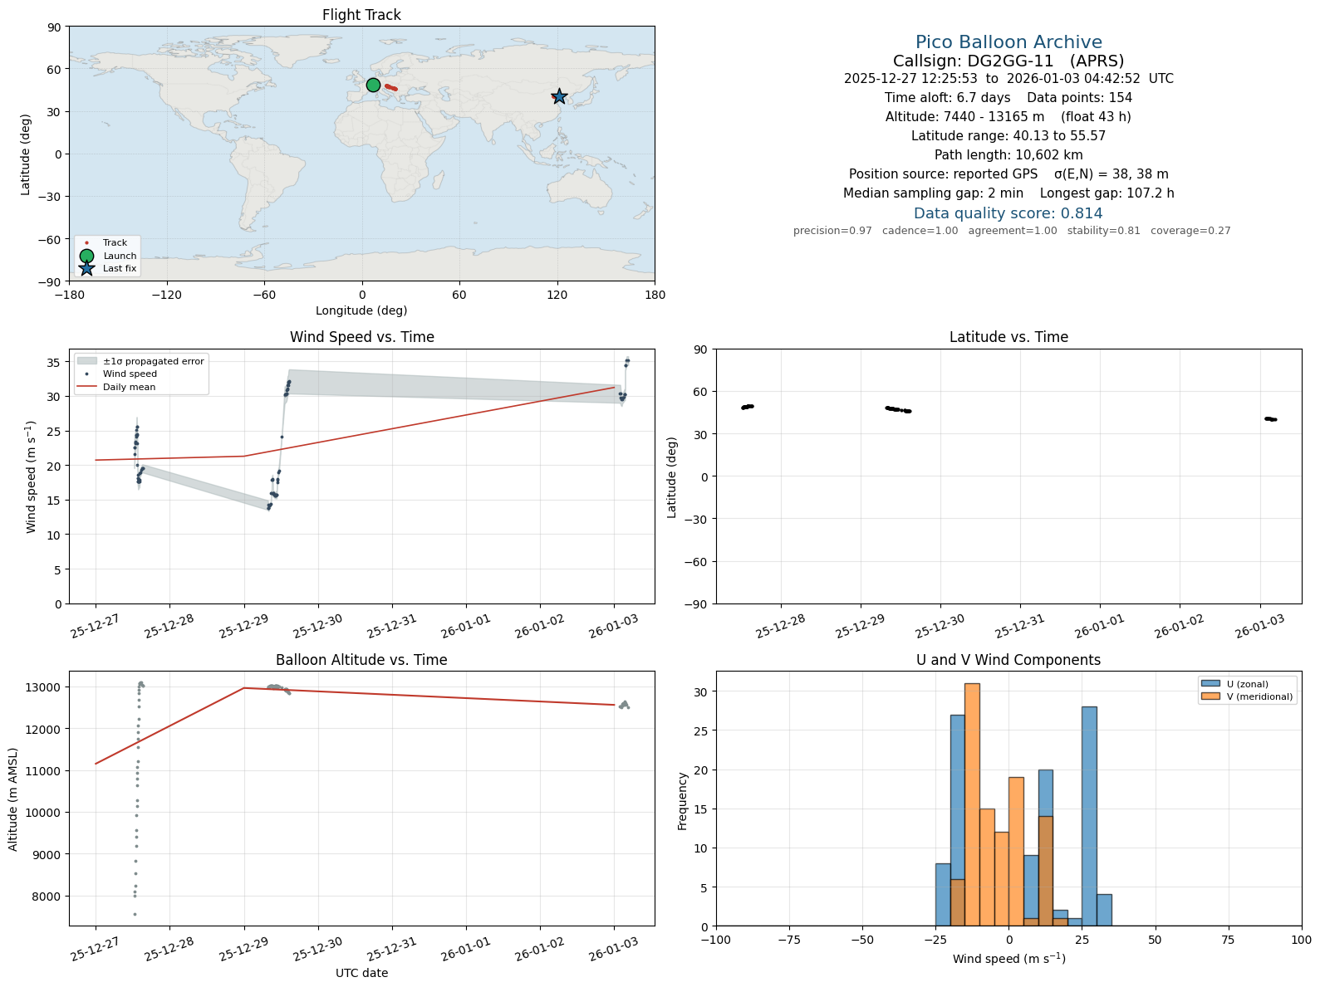Select the UTC start and end timestamp line
The image size is (1320, 987).
tap(1008, 79)
